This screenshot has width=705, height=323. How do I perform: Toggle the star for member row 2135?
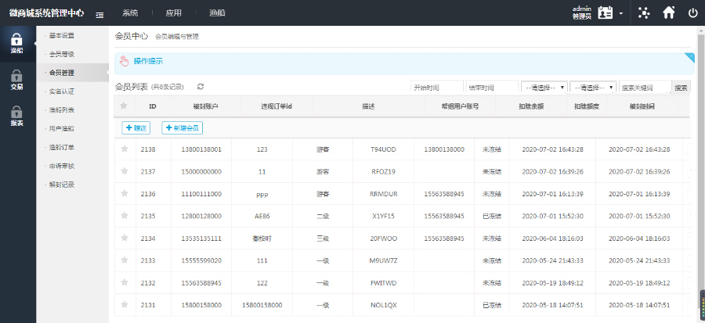(124, 215)
